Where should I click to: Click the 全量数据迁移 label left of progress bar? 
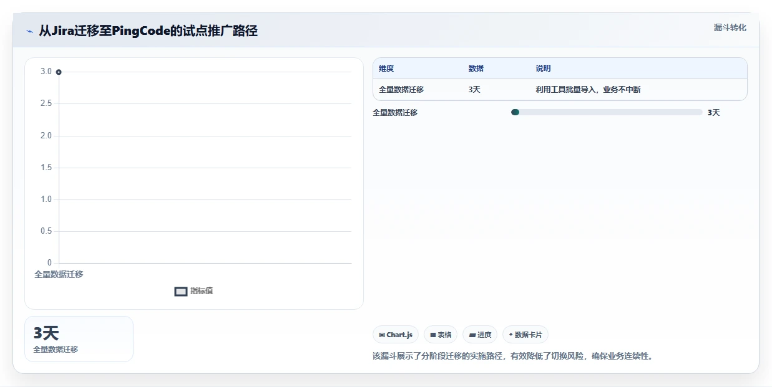pyautogui.click(x=395, y=113)
